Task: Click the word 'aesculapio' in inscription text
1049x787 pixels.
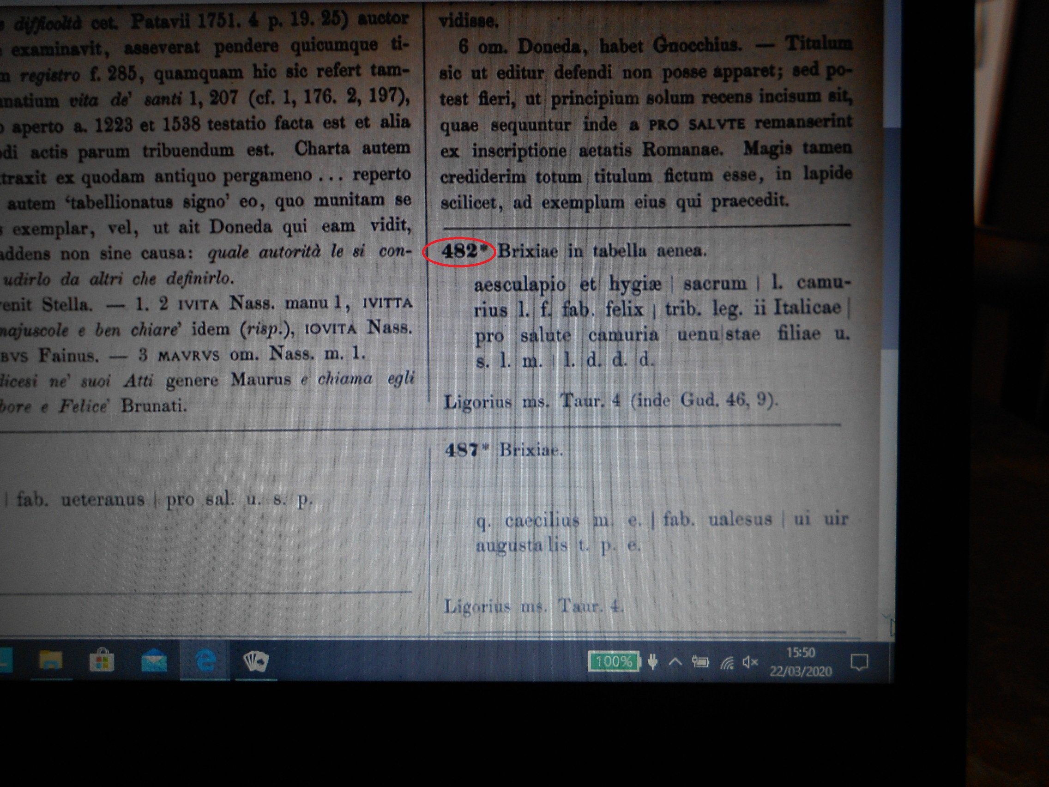Action: (x=519, y=284)
